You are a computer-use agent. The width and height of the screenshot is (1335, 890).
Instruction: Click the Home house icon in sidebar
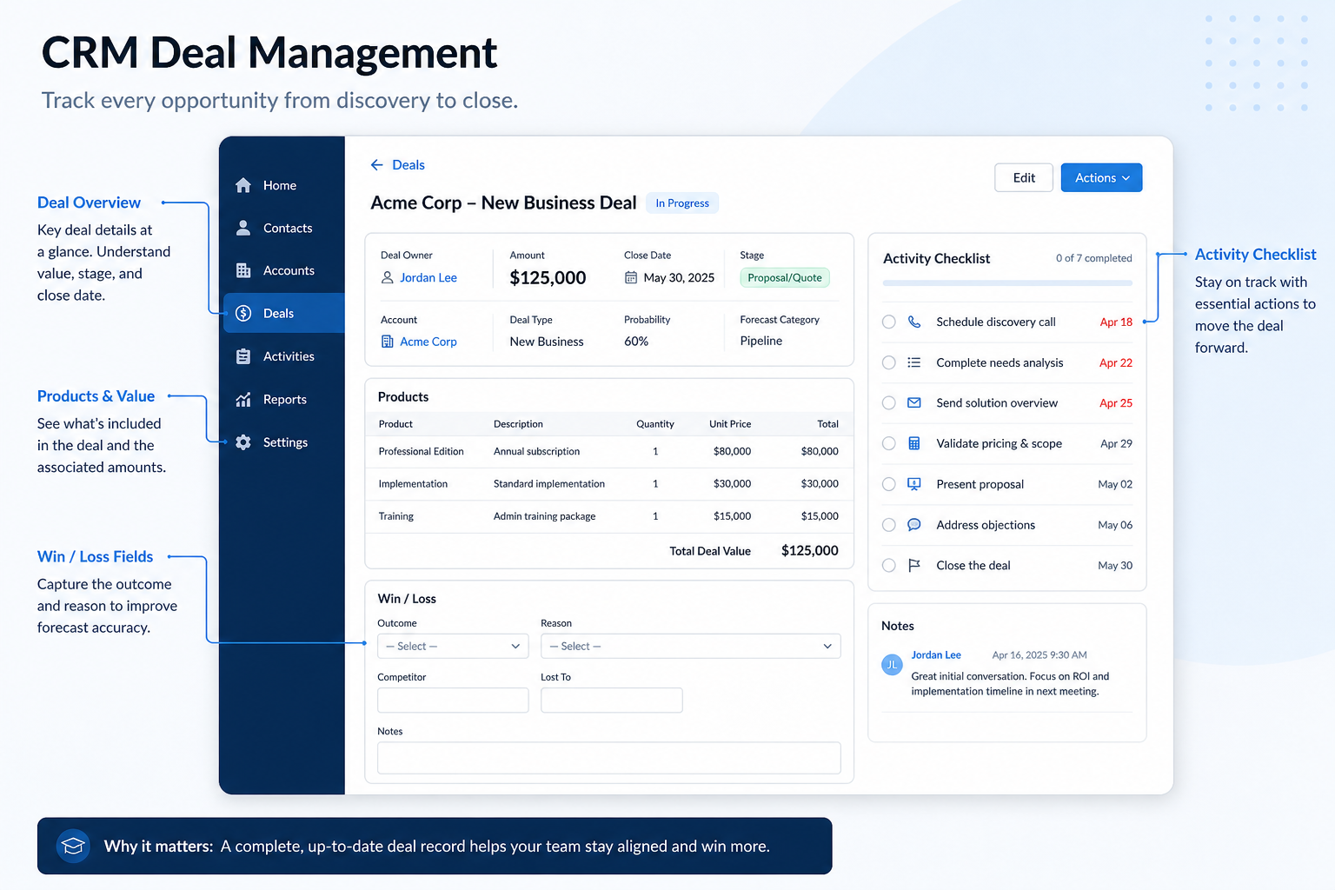243,185
